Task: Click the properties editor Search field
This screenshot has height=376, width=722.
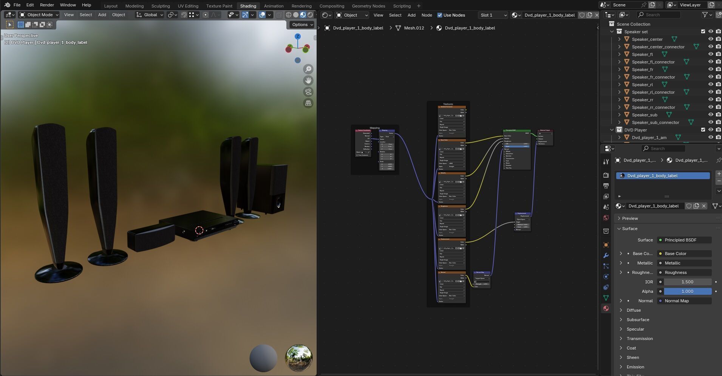Action: (x=663, y=149)
